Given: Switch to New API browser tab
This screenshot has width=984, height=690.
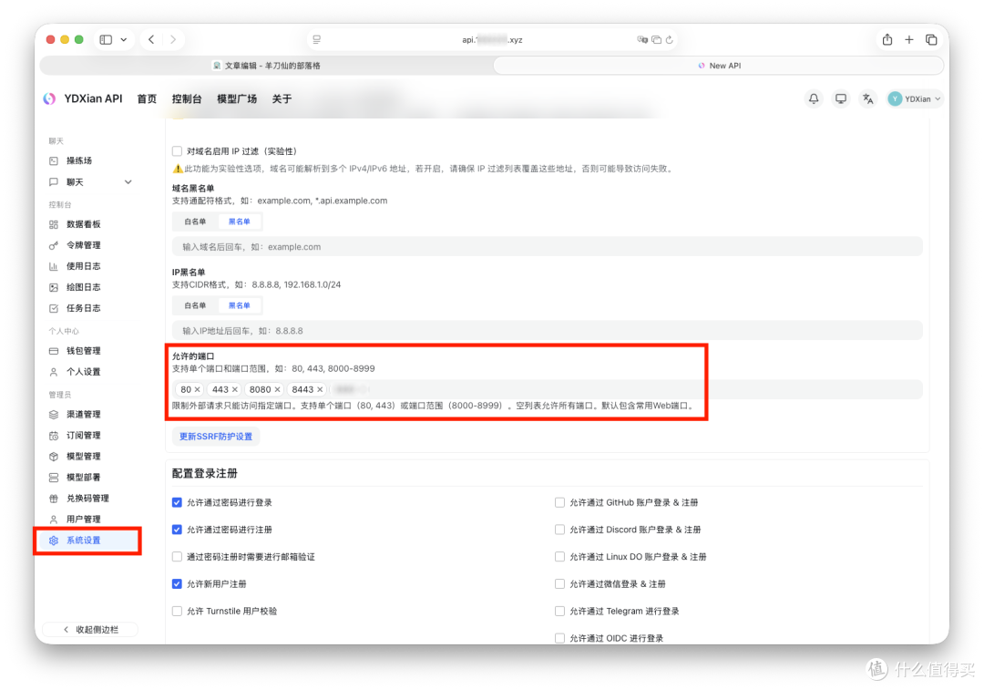Looking at the screenshot, I should pyautogui.click(x=719, y=66).
